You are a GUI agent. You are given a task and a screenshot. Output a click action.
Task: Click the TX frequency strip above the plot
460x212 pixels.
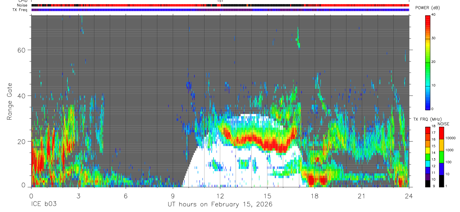[220, 10]
